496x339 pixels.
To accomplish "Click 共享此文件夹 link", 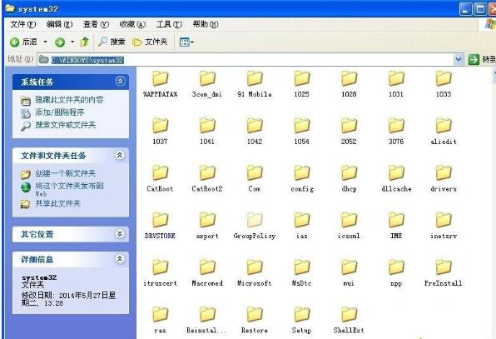I will [58, 203].
